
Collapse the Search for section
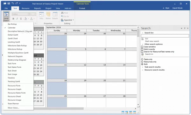coord(143,33)
